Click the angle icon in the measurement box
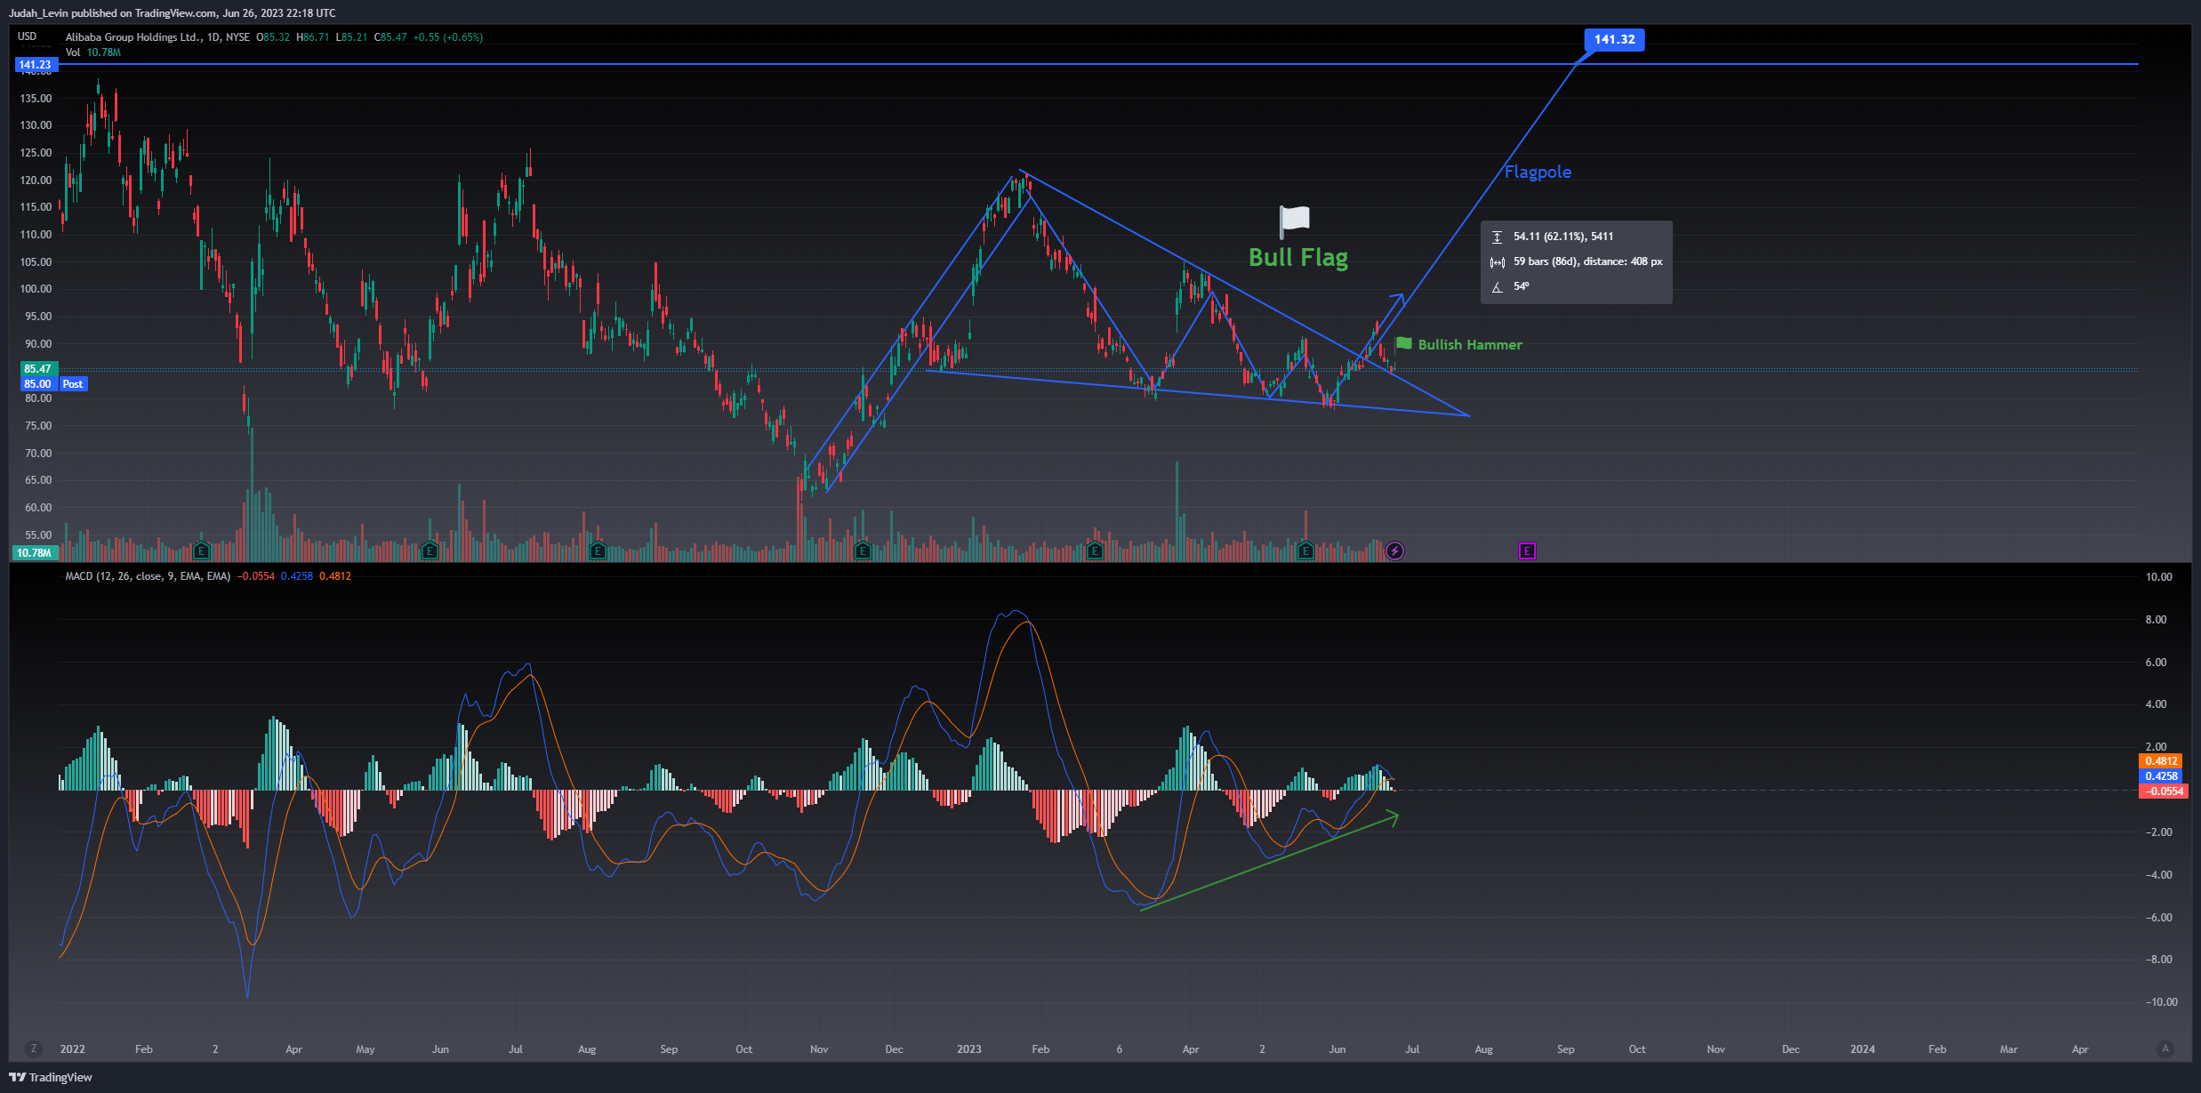Image resolution: width=2201 pixels, height=1093 pixels. (x=1498, y=286)
